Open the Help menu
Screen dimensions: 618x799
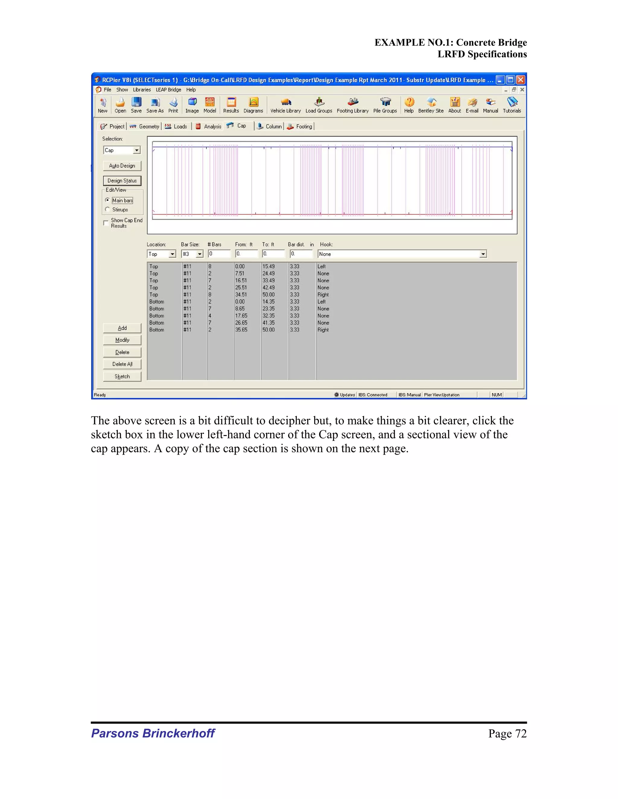pyautogui.click(x=191, y=90)
